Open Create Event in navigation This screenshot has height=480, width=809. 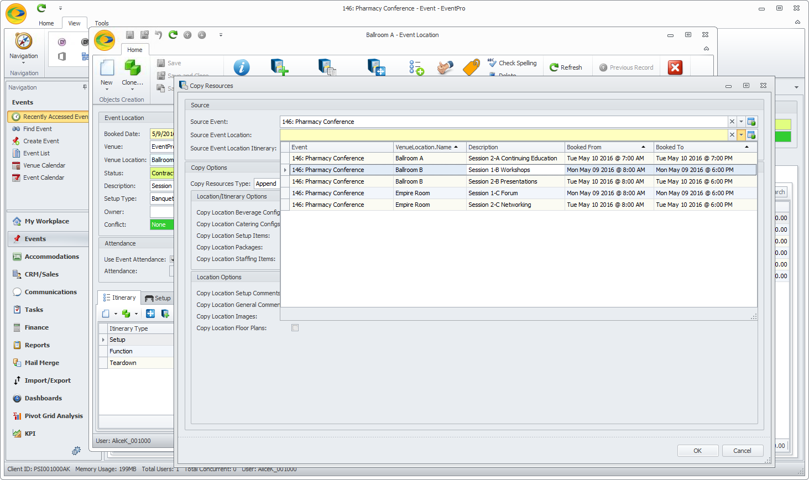pos(41,141)
